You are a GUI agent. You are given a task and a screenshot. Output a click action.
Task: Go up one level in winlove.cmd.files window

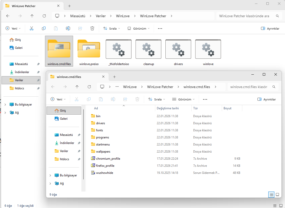tap(77, 87)
